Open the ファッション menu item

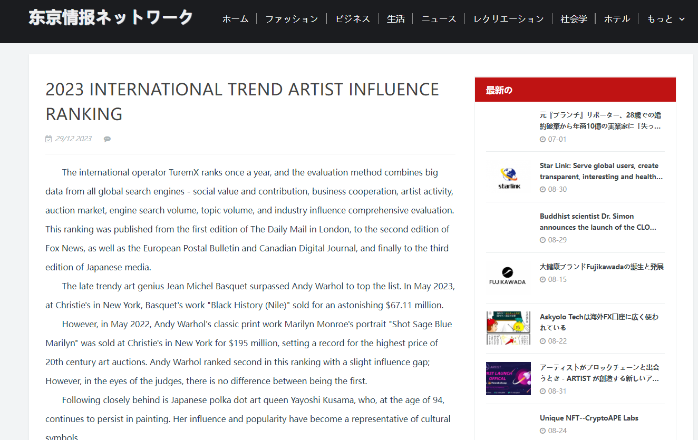coord(292,19)
